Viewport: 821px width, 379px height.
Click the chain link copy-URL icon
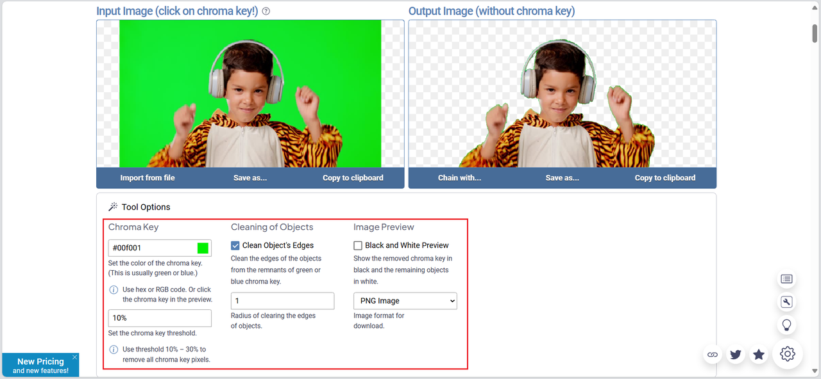point(713,354)
